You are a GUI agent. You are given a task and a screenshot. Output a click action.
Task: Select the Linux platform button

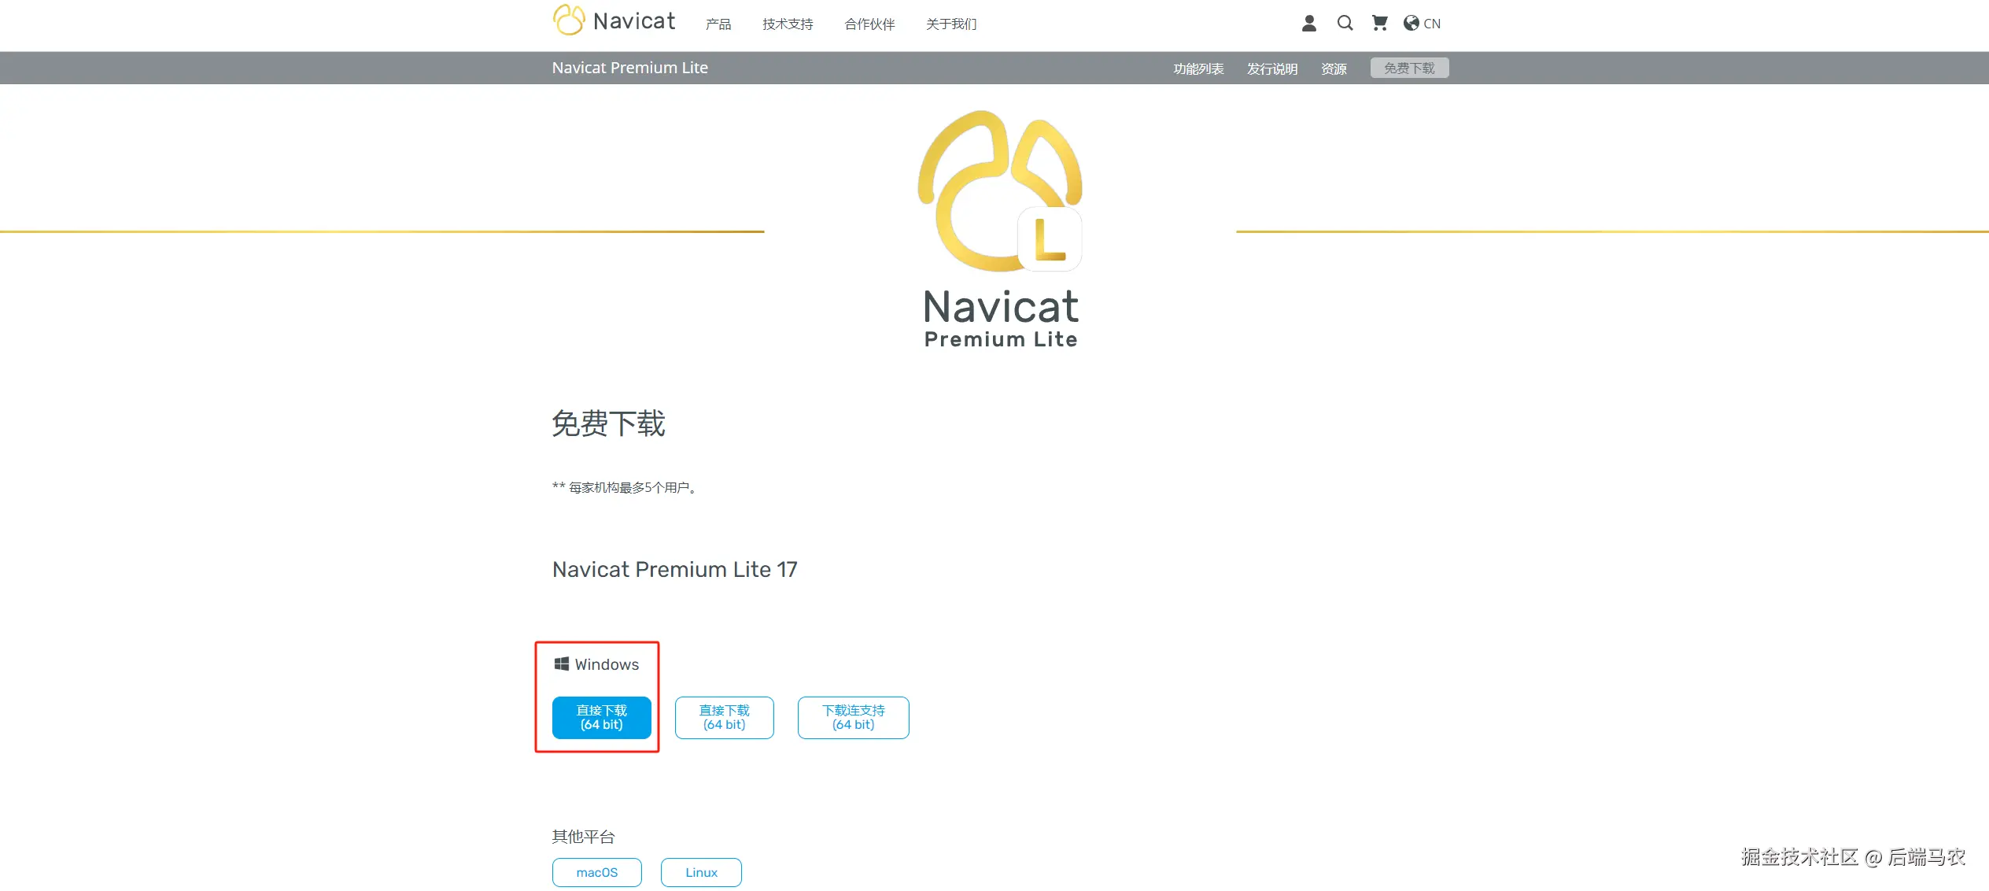click(700, 872)
